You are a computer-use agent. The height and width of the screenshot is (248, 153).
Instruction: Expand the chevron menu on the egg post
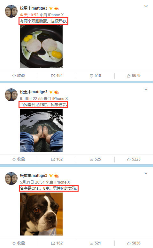146,6
